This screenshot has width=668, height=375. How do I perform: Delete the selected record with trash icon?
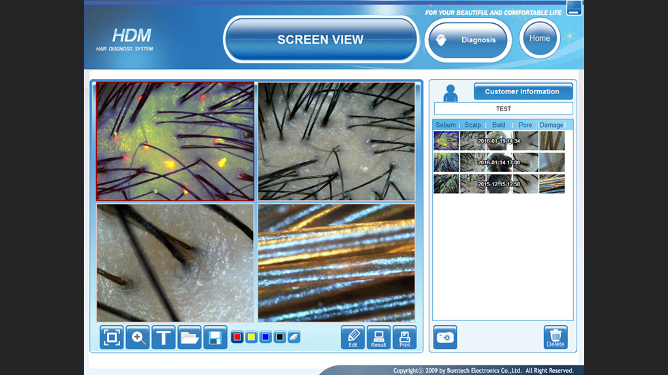click(x=556, y=337)
